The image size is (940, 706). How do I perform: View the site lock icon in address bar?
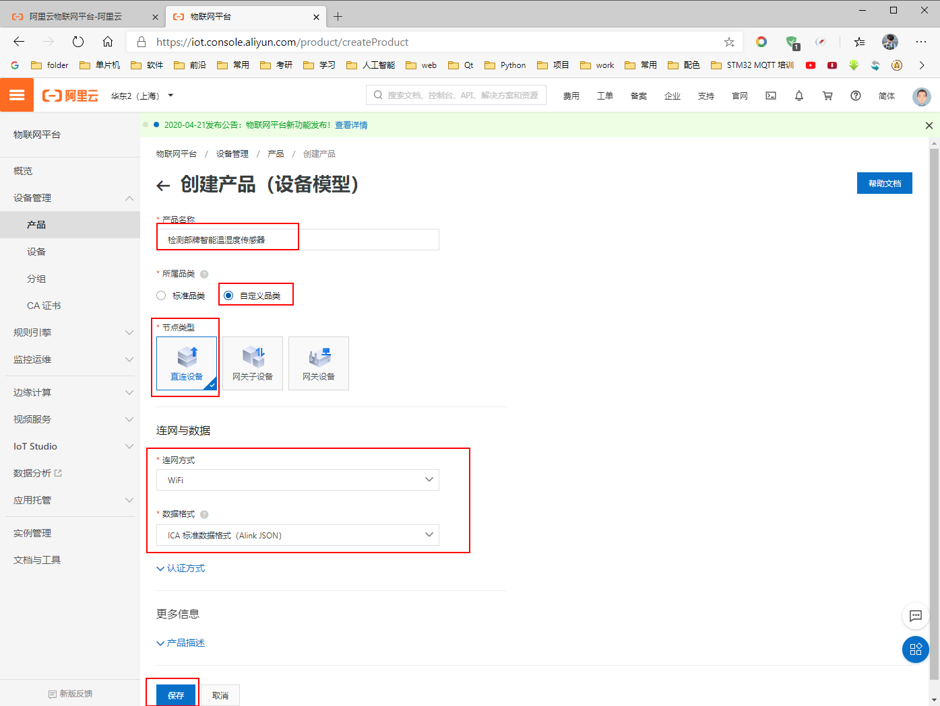tap(142, 42)
